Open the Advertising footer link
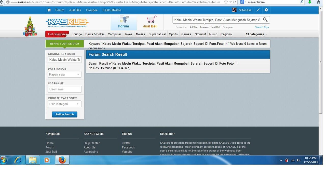This screenshot has width=326, height=183. [91, 152]
